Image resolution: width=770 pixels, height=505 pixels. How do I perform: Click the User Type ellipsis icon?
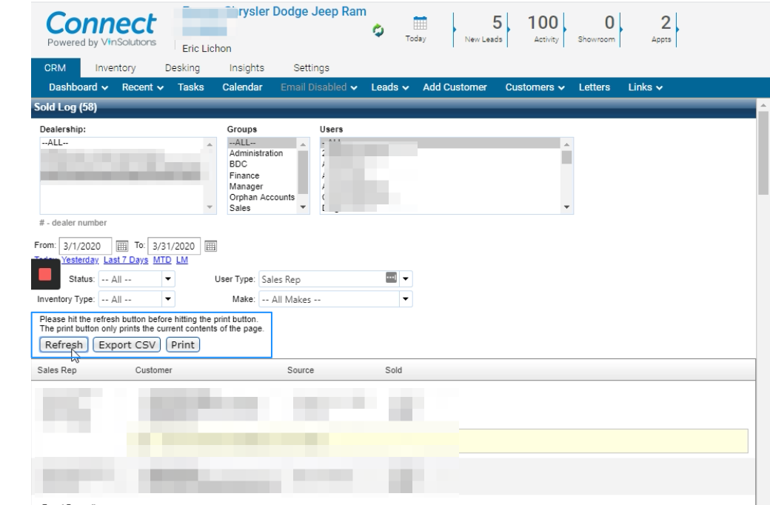click(391, 278)
